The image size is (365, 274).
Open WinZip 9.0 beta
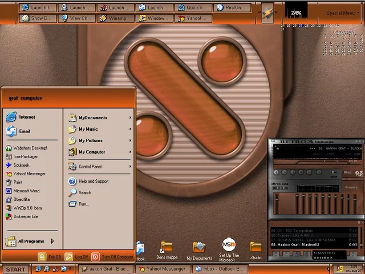pos(27,208)
